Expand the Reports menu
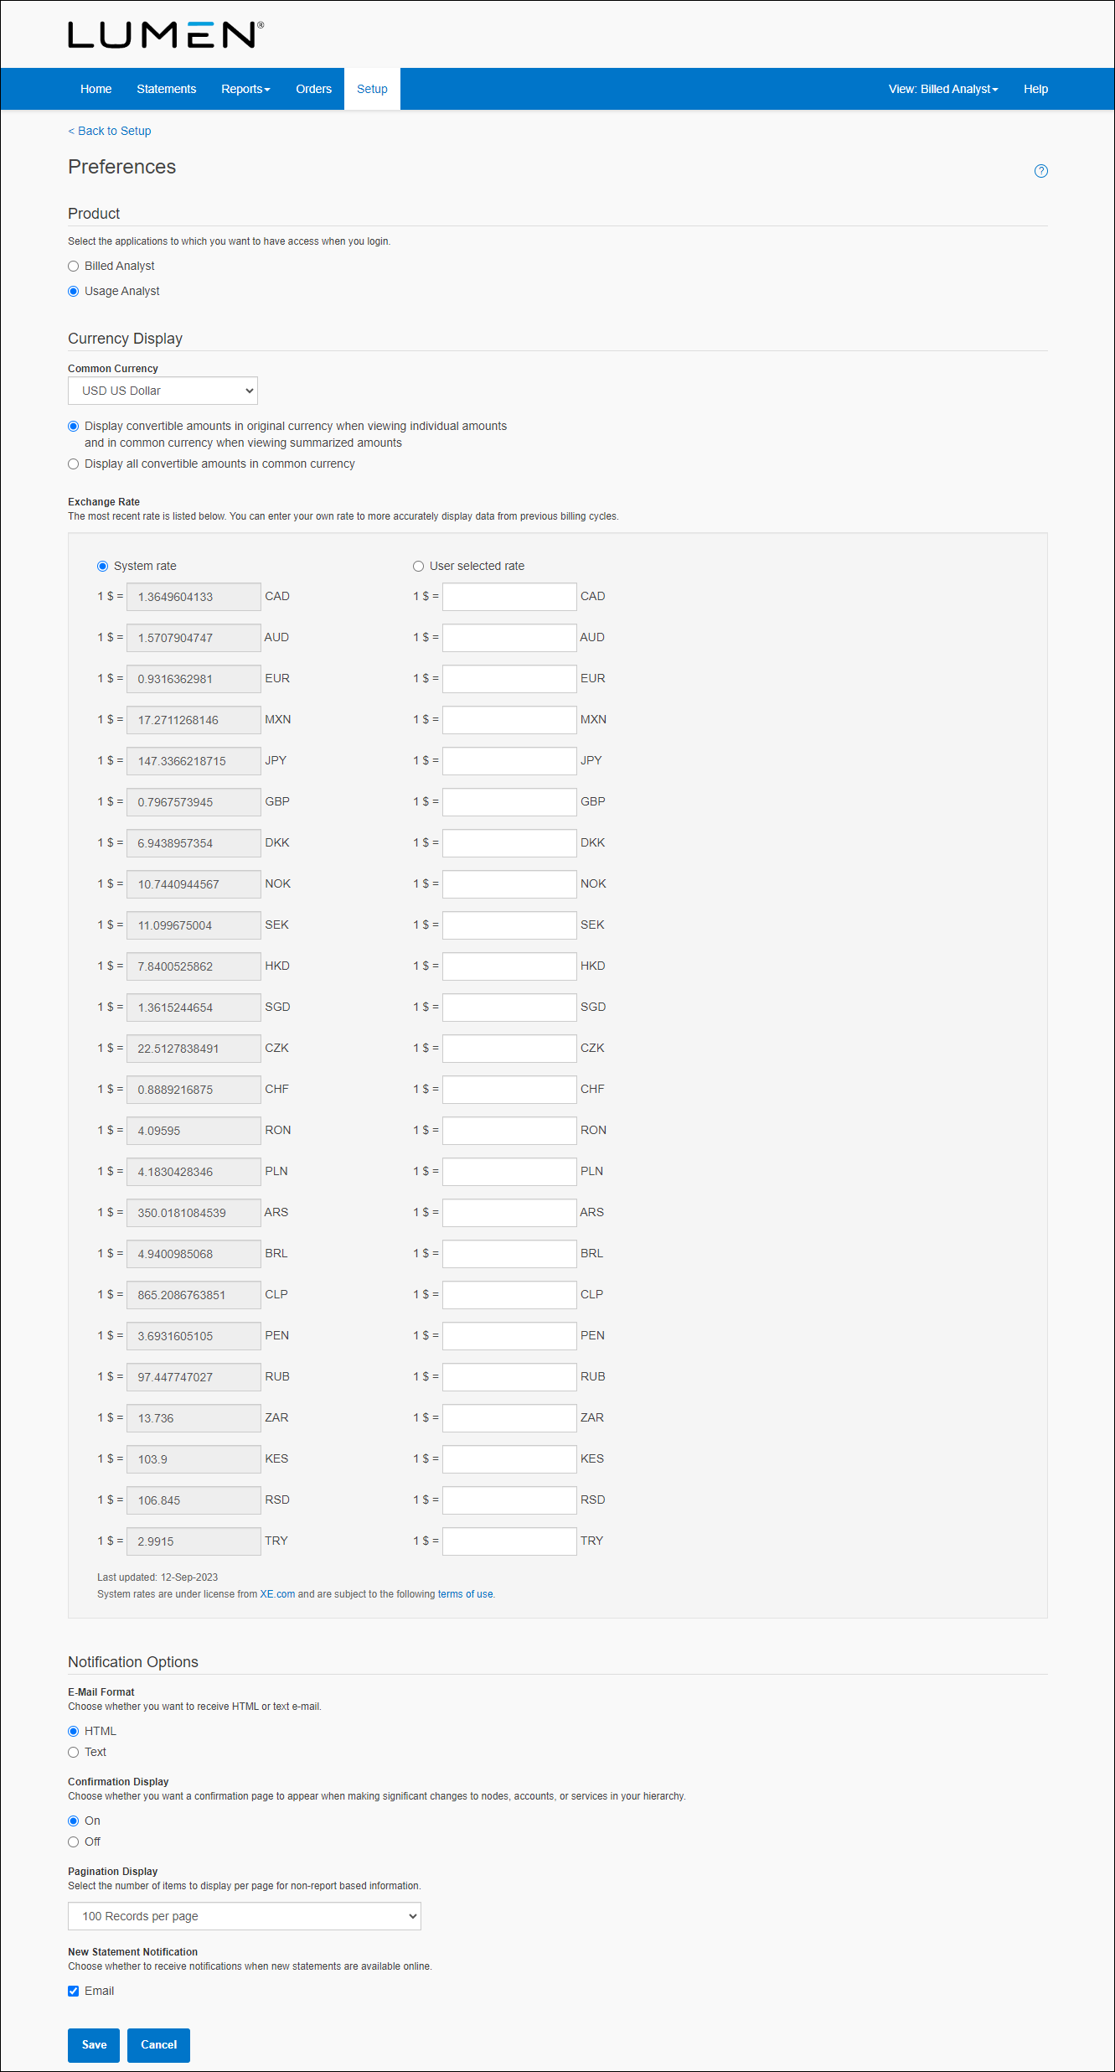Viewport: 1115px width, 2072px height. point(245,89)
